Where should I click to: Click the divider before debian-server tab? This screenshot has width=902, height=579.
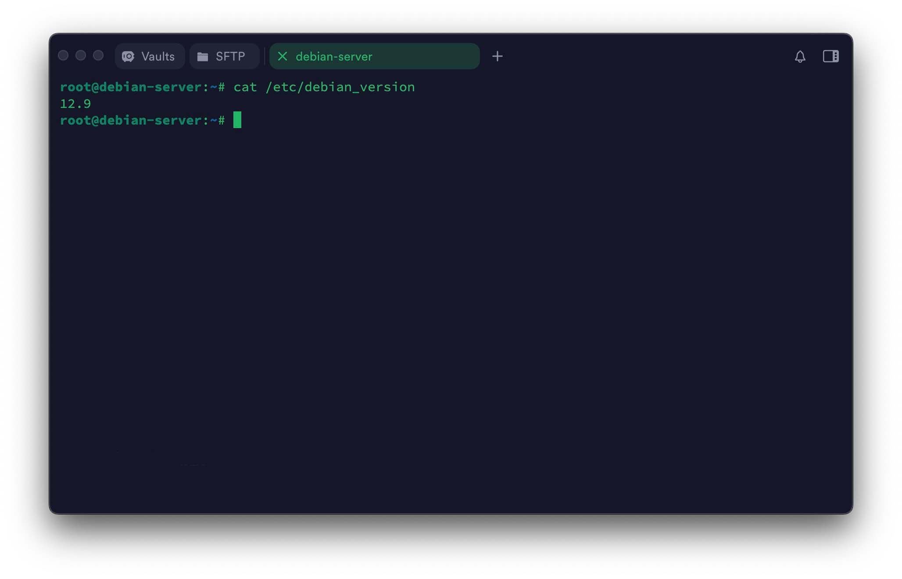point(265,57)
